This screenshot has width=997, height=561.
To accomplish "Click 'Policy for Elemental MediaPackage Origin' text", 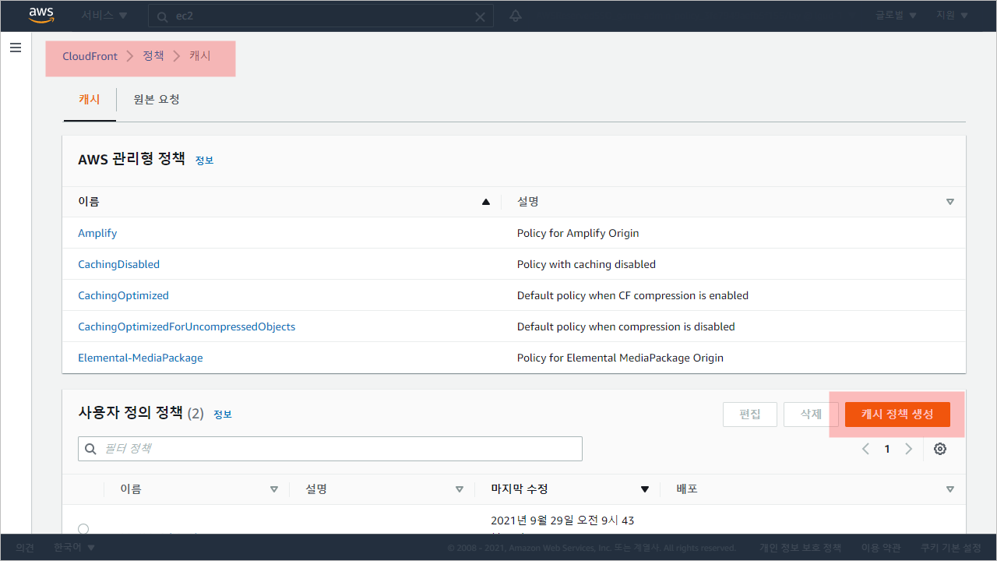I will [620, 358].
